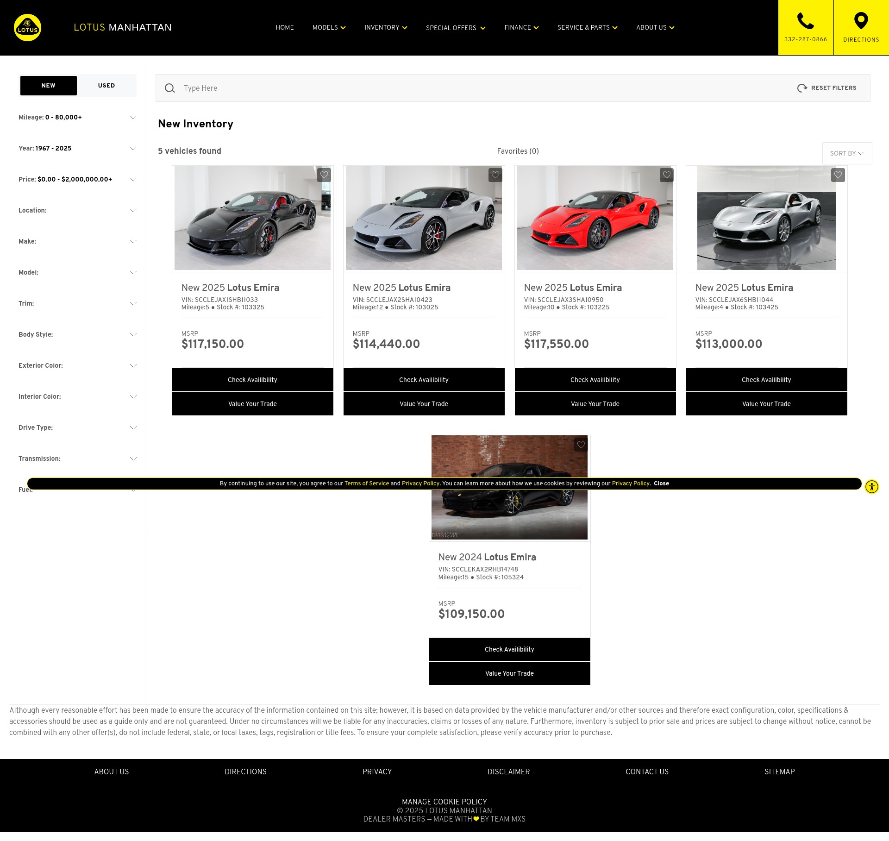Expand the Year filter
This screenshot has height=841, width=889.
(x=77, y=149)
